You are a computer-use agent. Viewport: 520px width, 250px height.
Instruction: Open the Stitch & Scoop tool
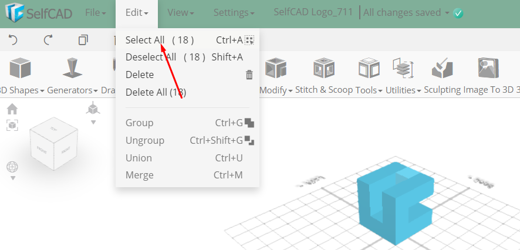323,69
